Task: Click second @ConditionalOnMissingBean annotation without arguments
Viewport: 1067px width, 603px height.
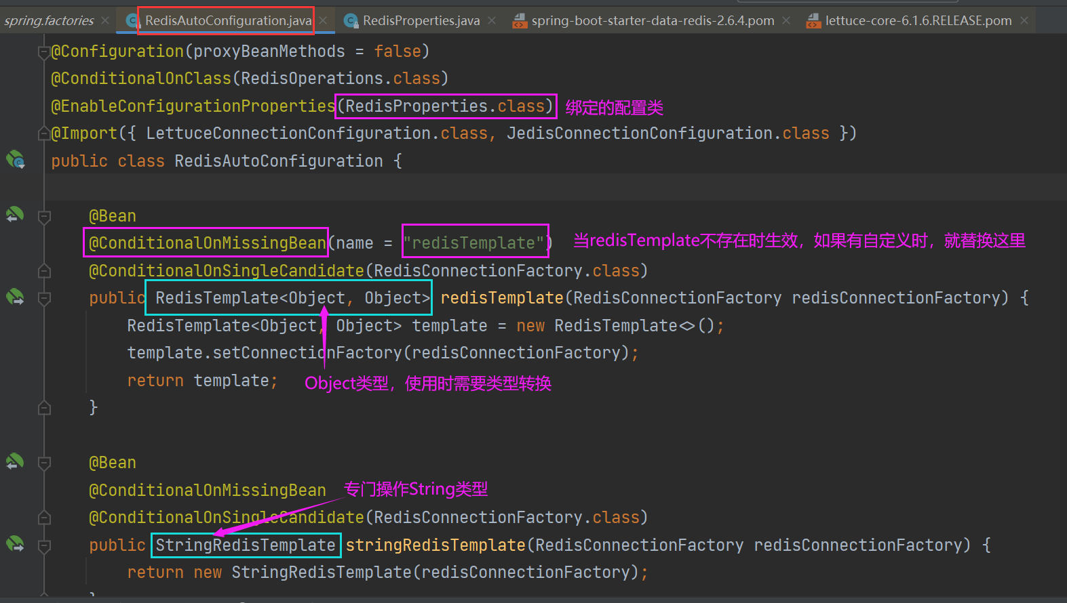Action: click(x=208, y=491)
